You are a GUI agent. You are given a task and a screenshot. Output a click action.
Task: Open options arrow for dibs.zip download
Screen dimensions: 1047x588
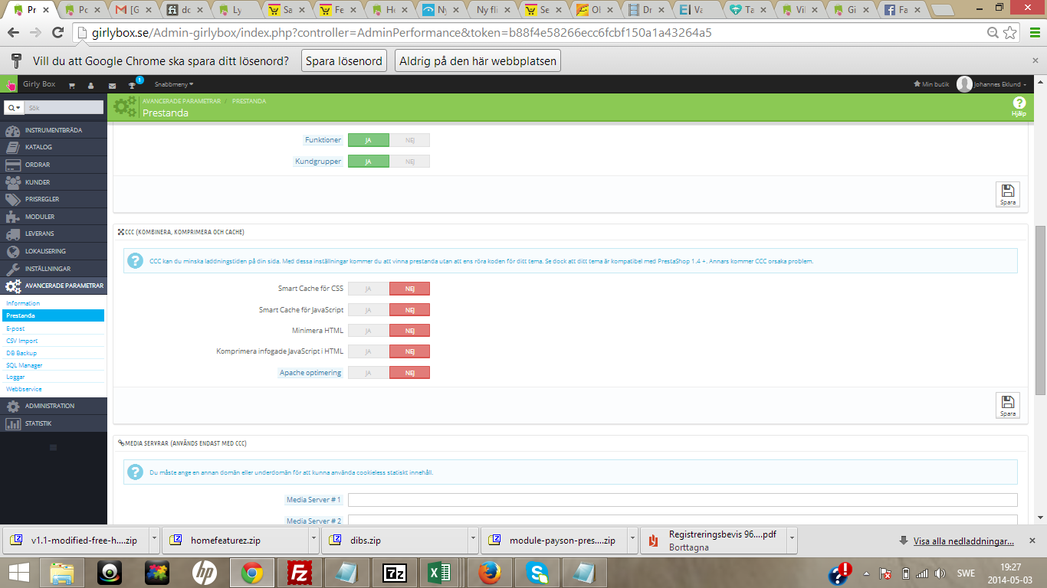tap(473, 540)
